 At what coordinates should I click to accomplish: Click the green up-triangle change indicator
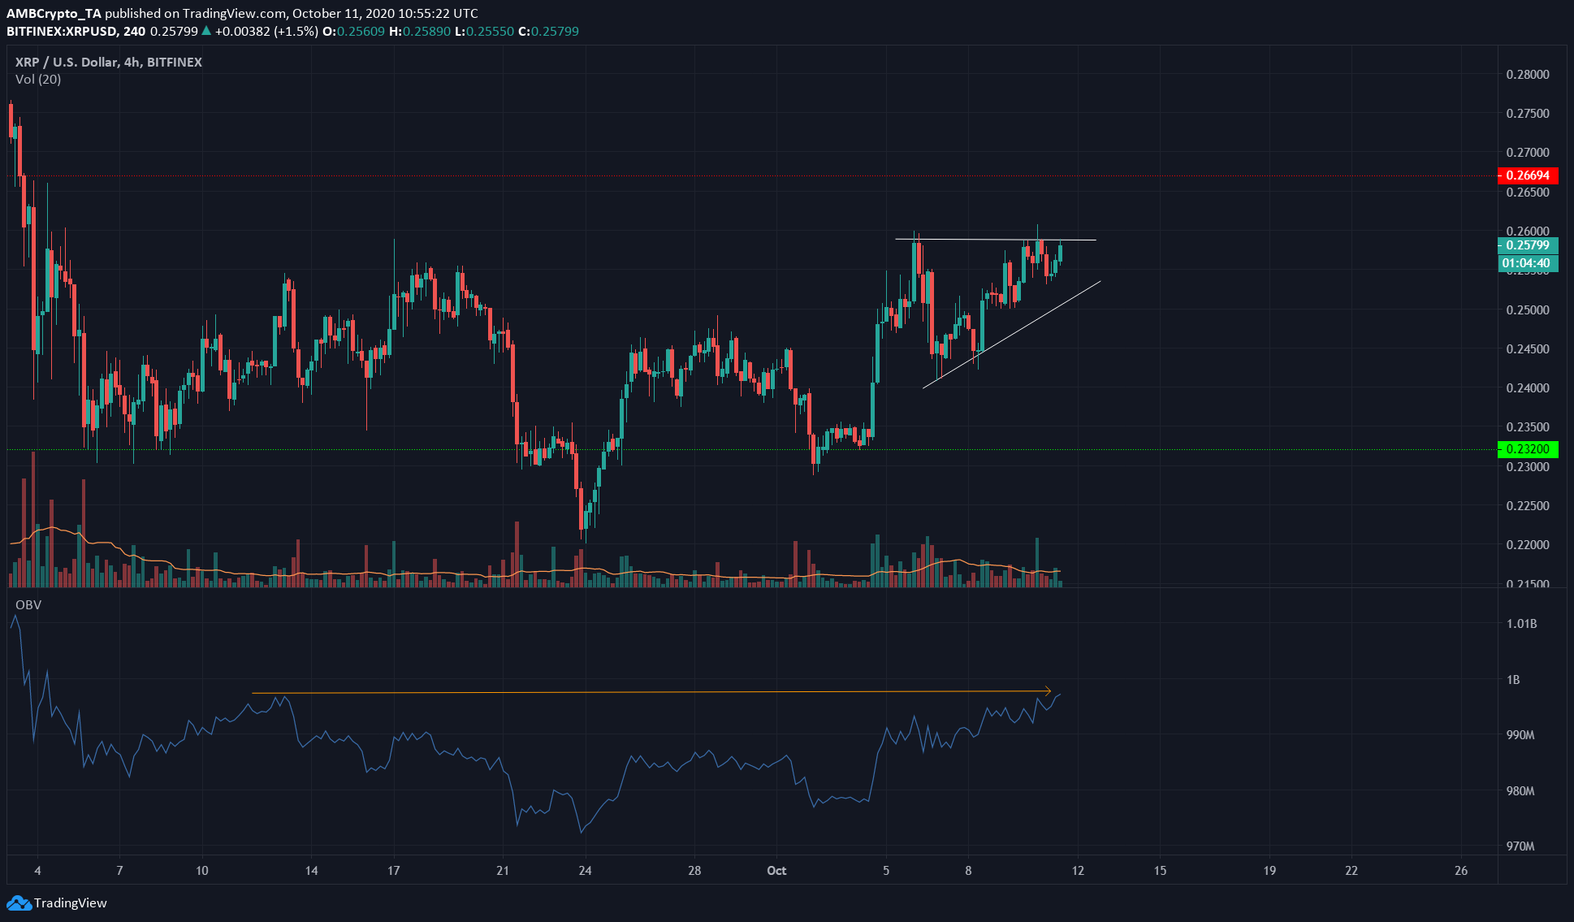pyautogui.click(x=206, y=31)
